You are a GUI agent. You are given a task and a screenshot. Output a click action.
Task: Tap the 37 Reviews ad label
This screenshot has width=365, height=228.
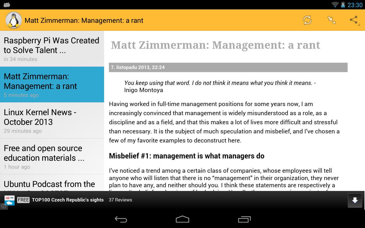click(120, 200)
